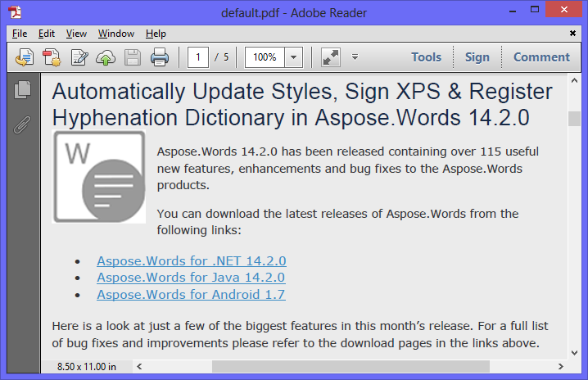Click the Open file toolbar icon
The height and width of the screenshot is (380, 588).
[x=25, y=57]
